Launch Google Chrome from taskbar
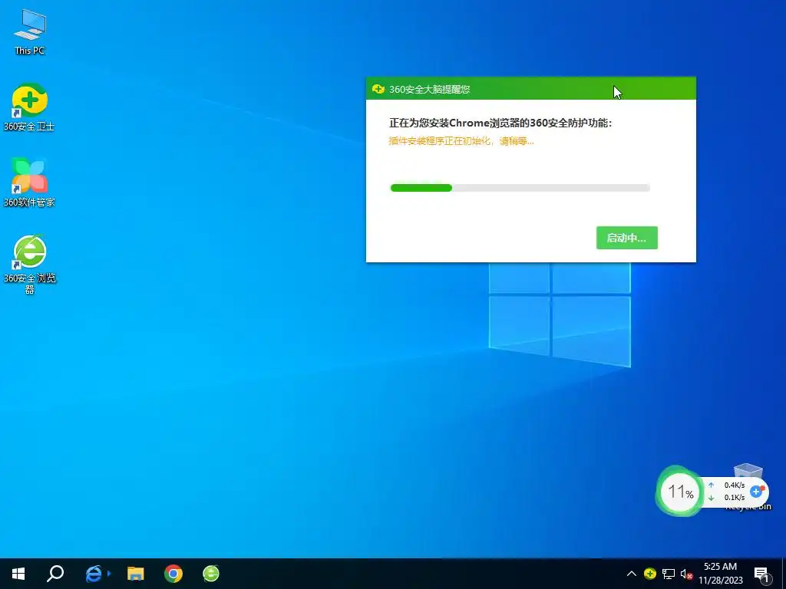This screenshot has width=786, height=589. 173,574
